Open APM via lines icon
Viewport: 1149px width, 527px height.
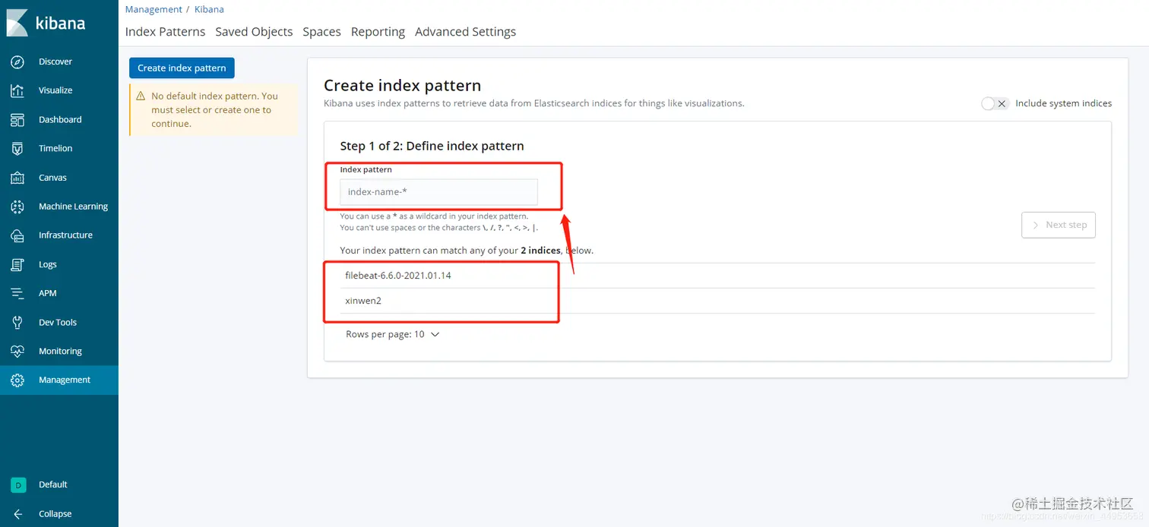17,293
